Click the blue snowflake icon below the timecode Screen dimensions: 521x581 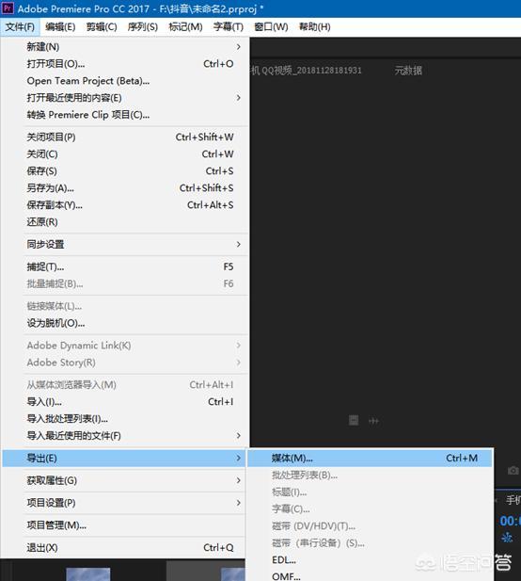tap(507, 538)
